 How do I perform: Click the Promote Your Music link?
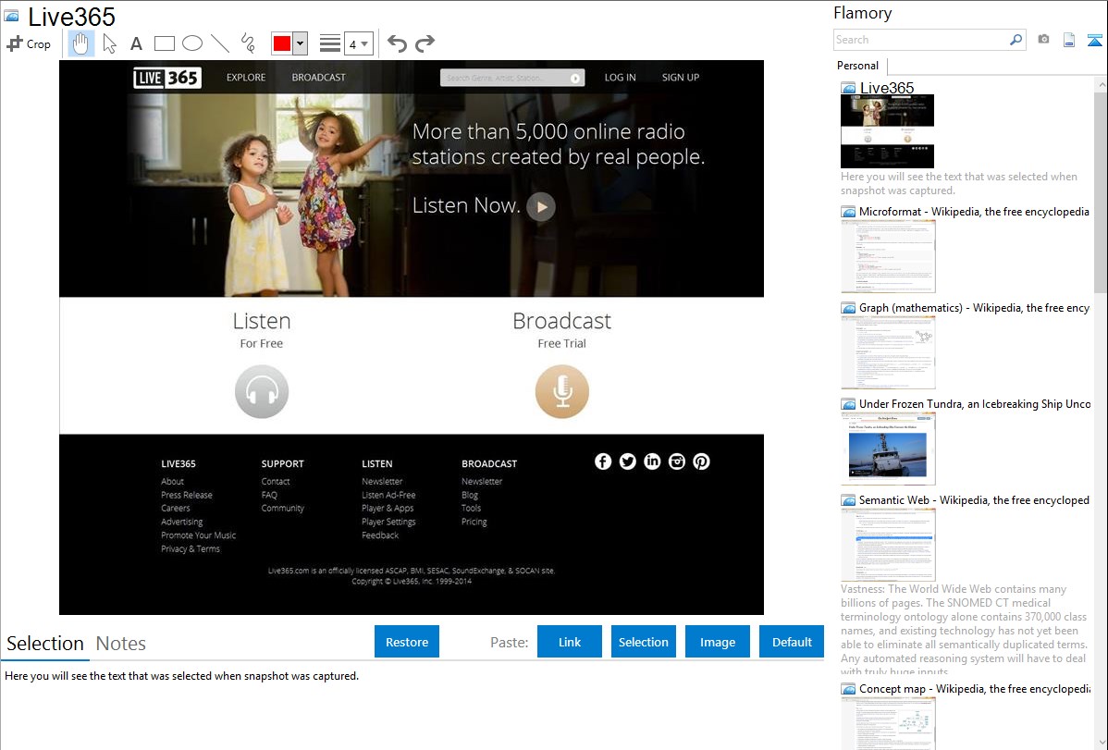click(x=199, y=535)
